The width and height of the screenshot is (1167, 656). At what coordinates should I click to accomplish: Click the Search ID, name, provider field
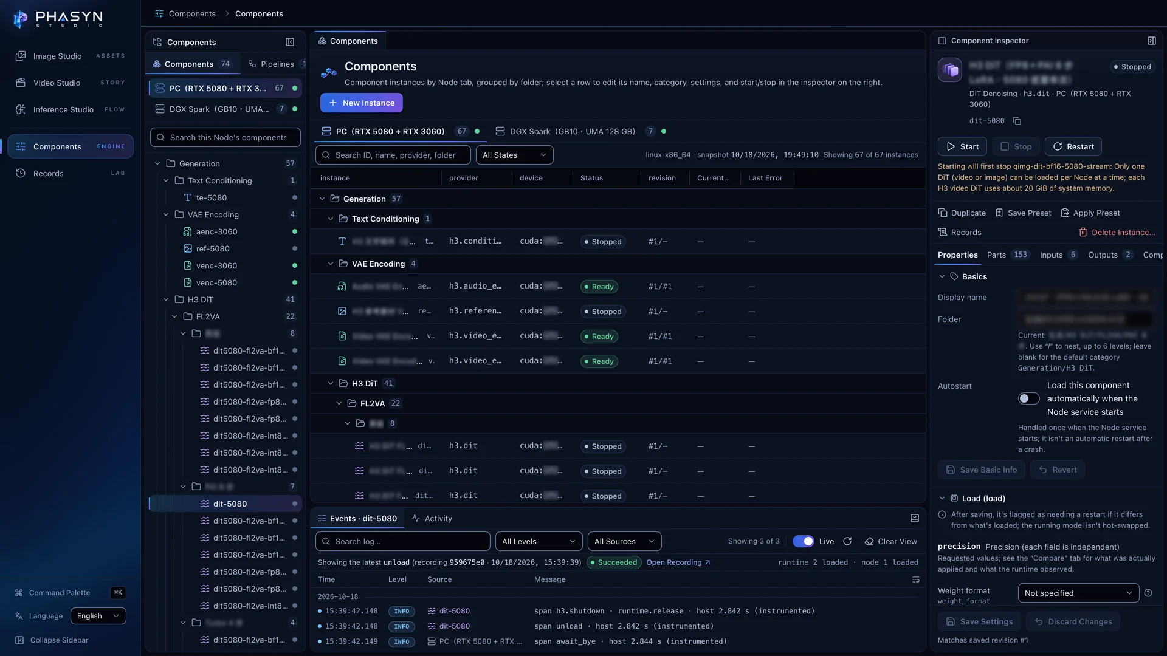pos(393,155)
